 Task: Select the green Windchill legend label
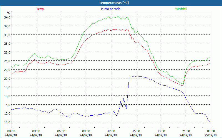[181, 9]
